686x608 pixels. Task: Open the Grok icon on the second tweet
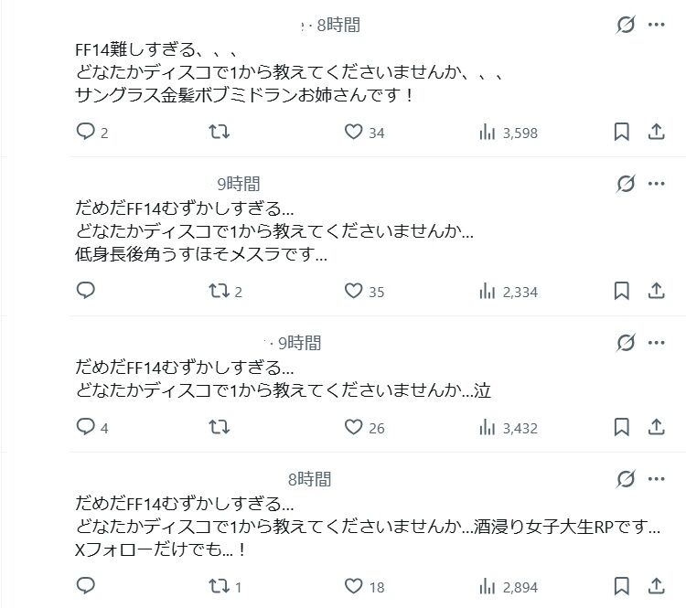(626, 184)
